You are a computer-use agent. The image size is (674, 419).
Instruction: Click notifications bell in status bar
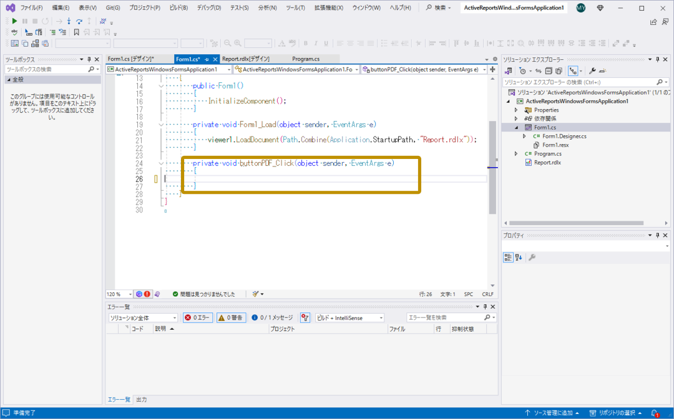(x=655, y=413)
